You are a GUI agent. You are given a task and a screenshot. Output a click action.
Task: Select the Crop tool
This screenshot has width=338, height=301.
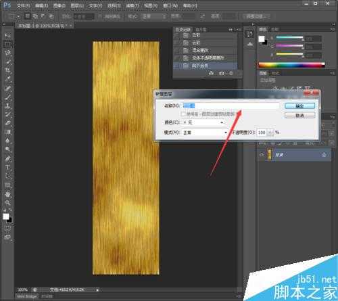tap(7, 70)
